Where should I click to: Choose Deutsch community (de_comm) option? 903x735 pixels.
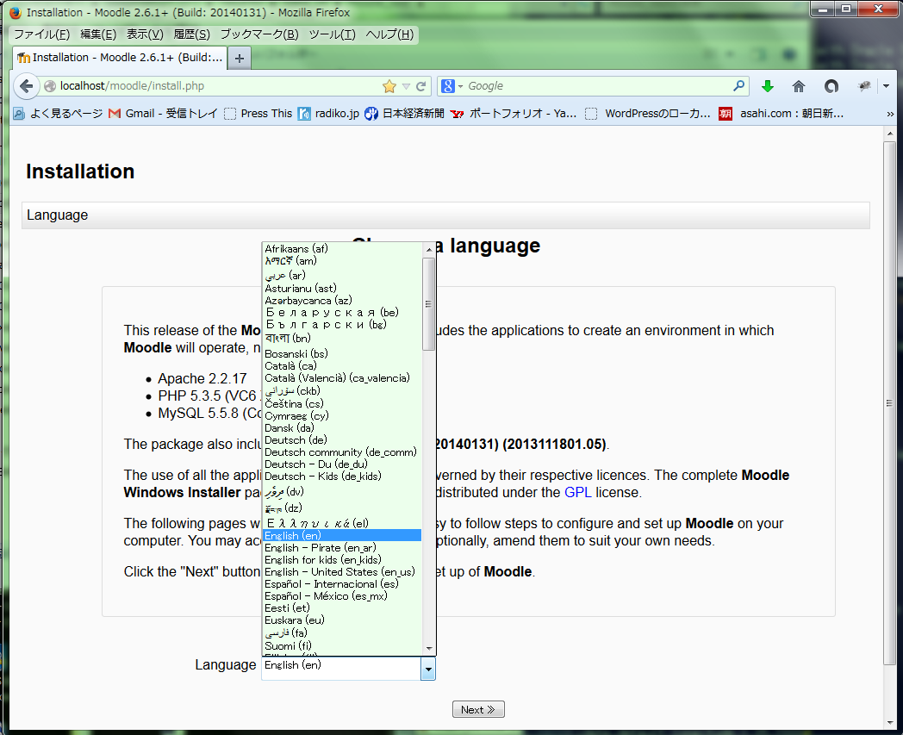coord(342,452)
